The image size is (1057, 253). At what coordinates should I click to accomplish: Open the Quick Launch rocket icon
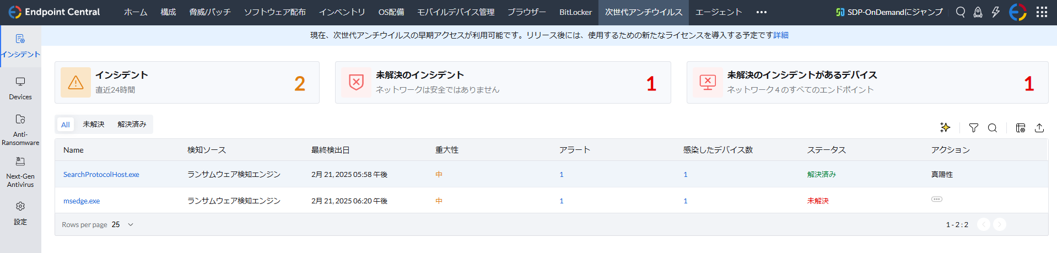point(978,12)
